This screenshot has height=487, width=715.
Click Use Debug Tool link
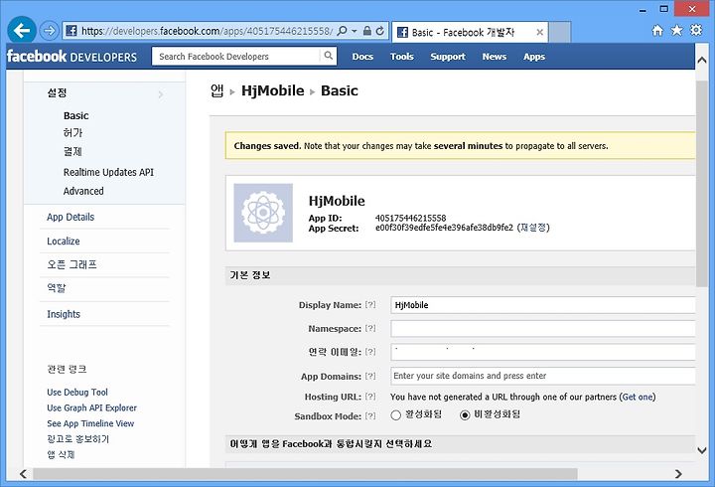[x=77, y=392]
